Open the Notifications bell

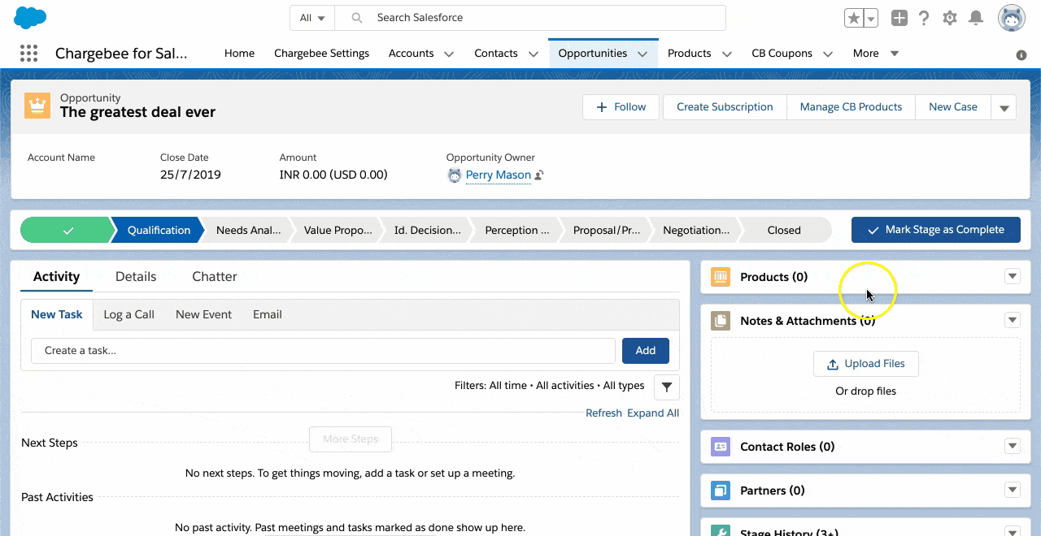click(976, 18)
